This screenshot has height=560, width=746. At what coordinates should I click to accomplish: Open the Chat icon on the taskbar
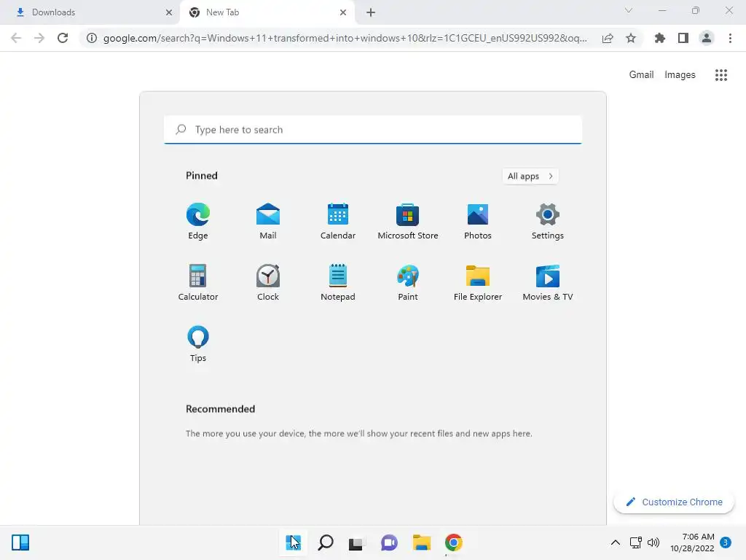tap(389, 542)
